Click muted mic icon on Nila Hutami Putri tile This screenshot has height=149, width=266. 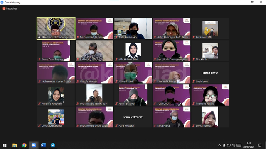coord(116,59)
